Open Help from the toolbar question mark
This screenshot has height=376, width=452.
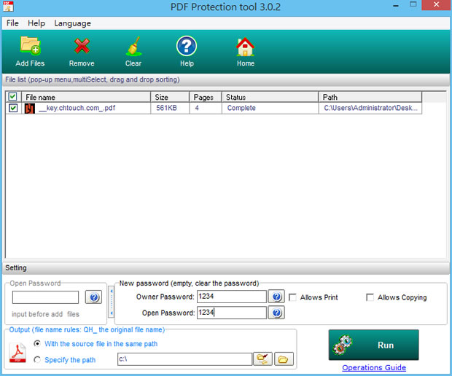[x=187, y=47]
